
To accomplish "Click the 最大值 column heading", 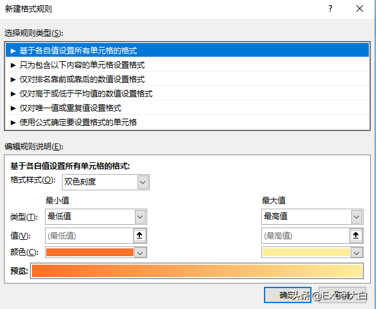I will click(274, 201).
